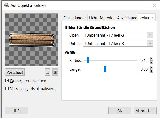Open Hilfe for this dialog
Viewport: 160px width, 118px height.
click(x=17, y=111)
